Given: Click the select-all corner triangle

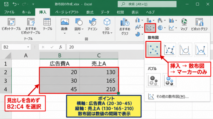Looking at the screenshot, I should (x=8, y=56).
